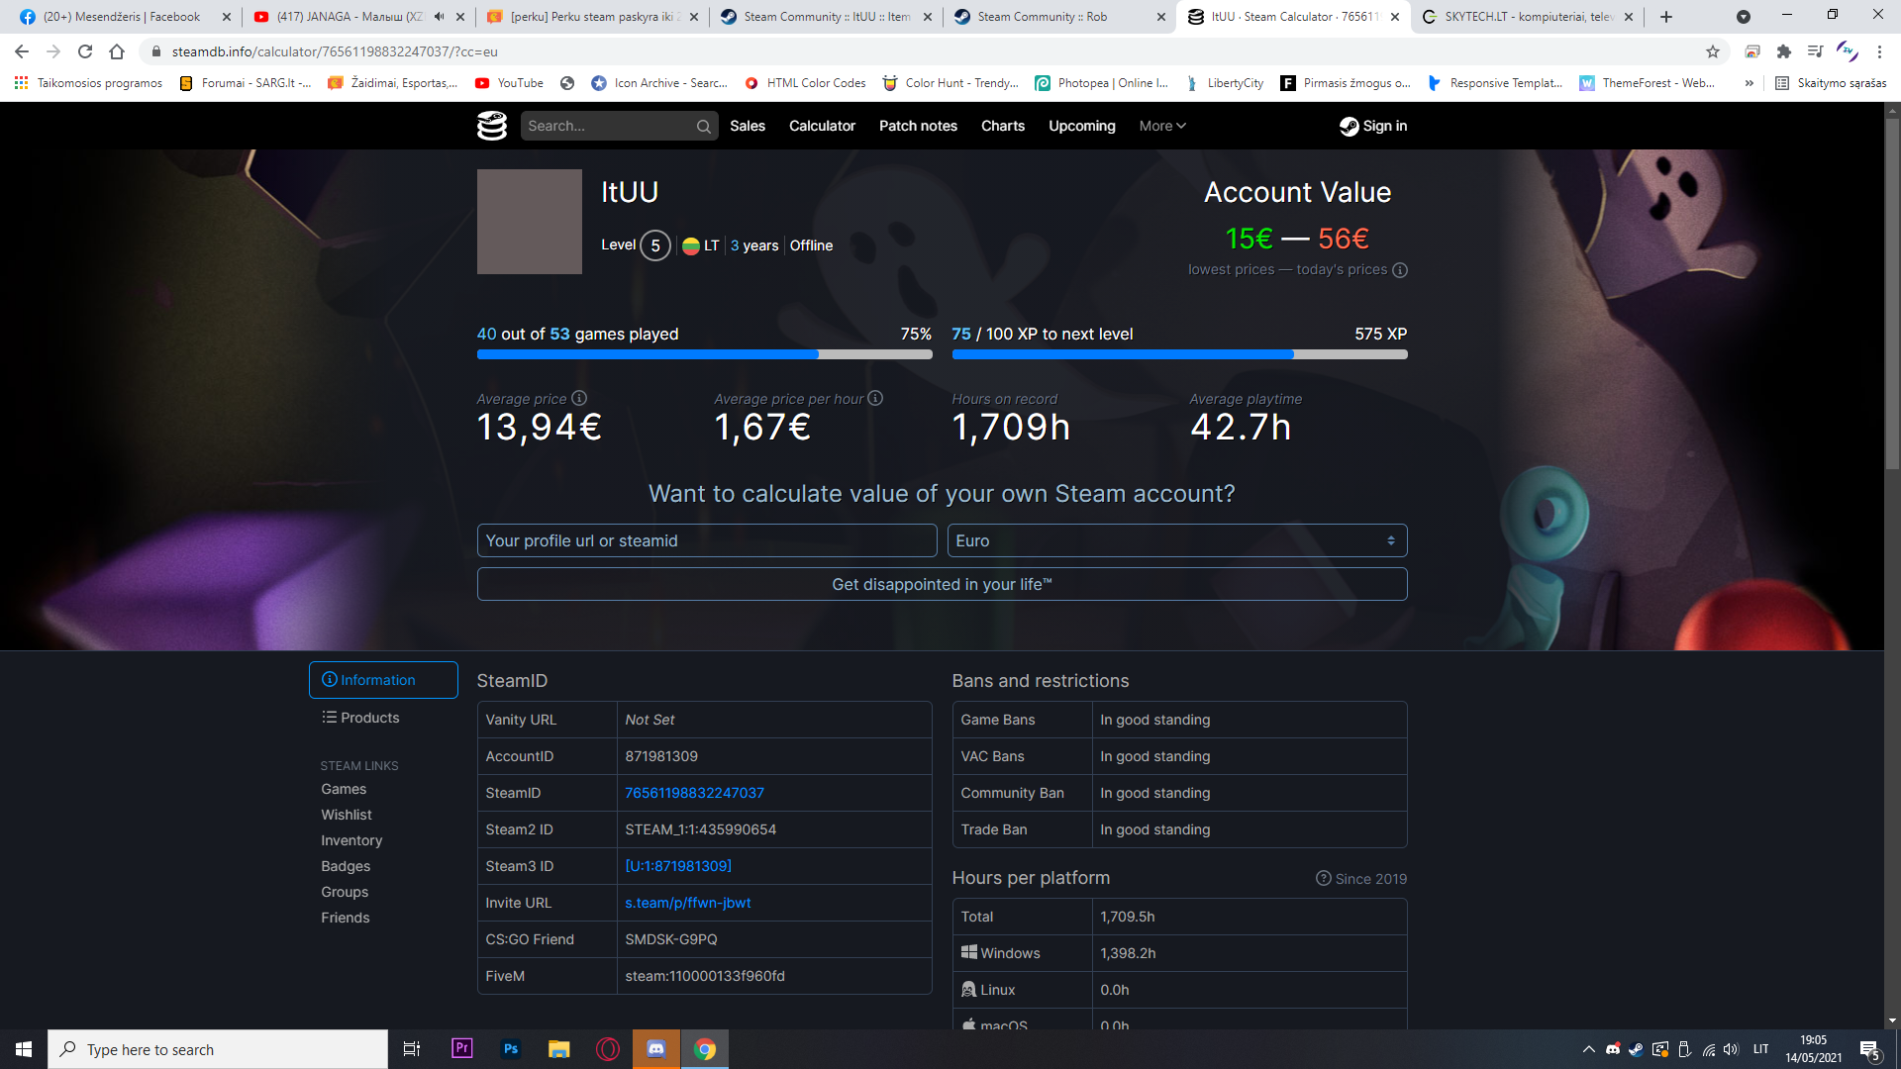Open the Chrome extensions puzzle icon
This screenshot has width=1901, height=1069.
[1784, 51]
